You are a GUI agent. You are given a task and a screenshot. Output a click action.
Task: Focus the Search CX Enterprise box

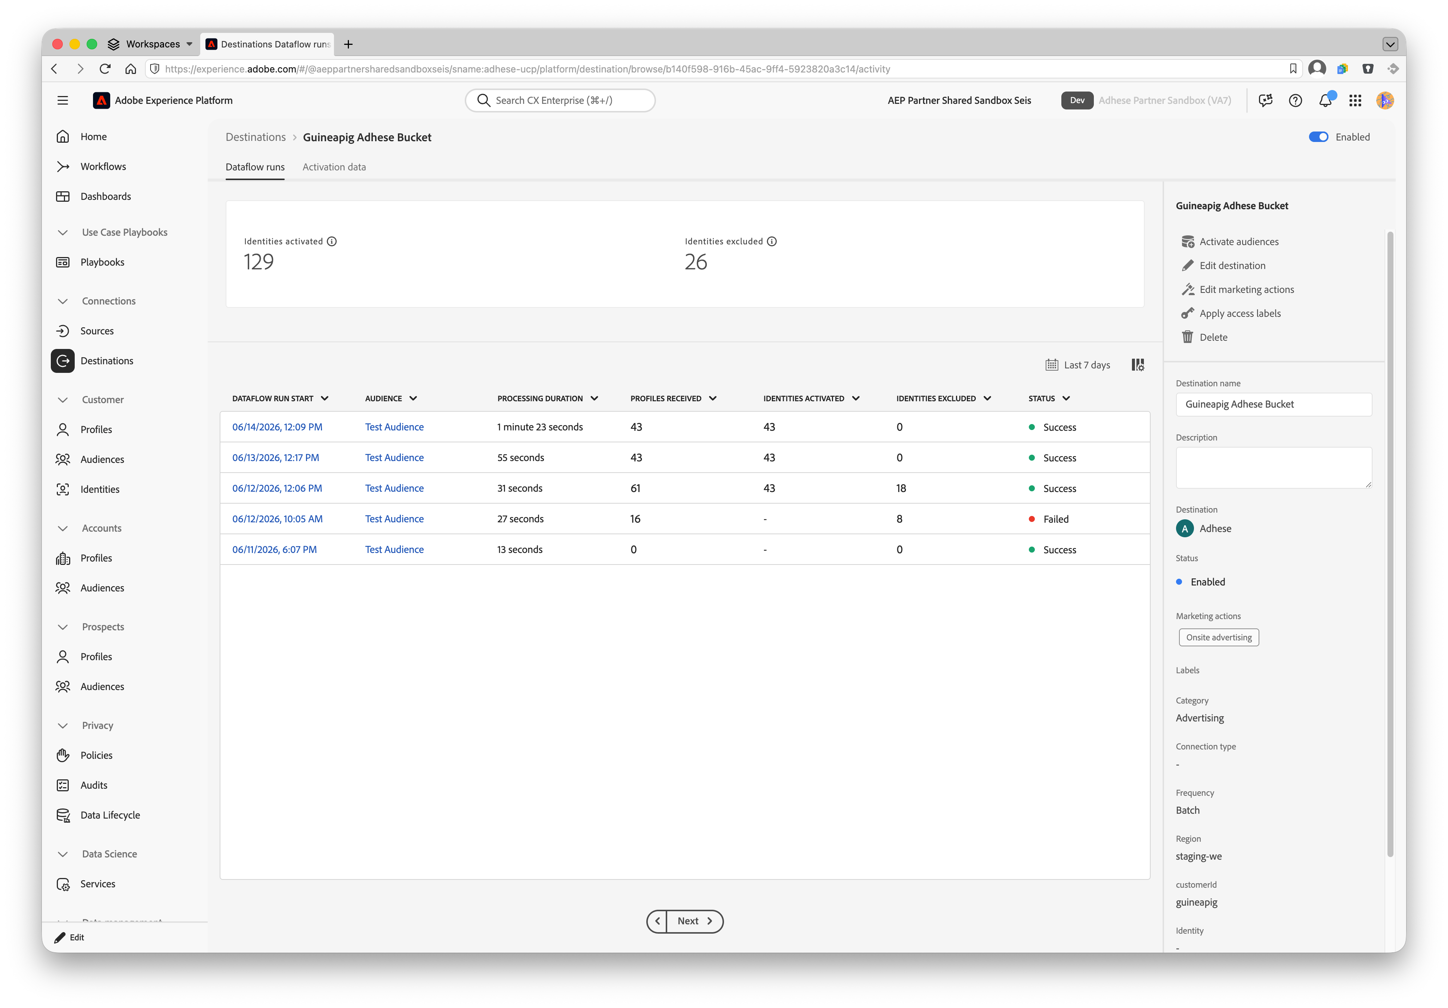click(x=560, y=100)
